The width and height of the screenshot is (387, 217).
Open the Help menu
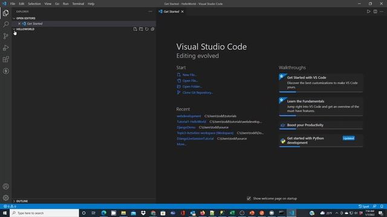click(91, 4)
